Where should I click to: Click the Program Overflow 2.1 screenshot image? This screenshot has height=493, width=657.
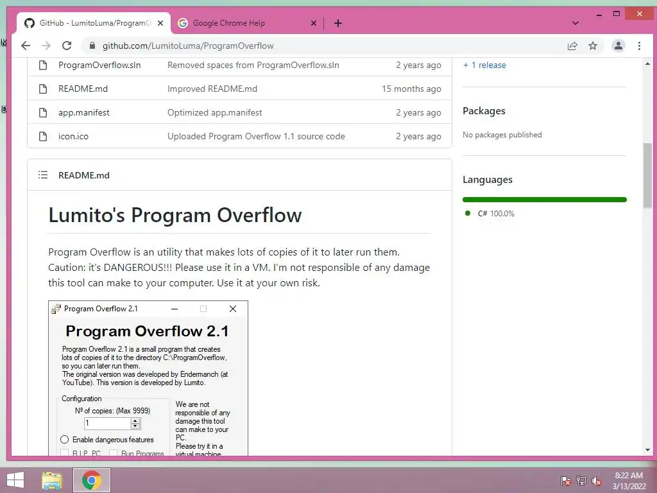(148, 378)
